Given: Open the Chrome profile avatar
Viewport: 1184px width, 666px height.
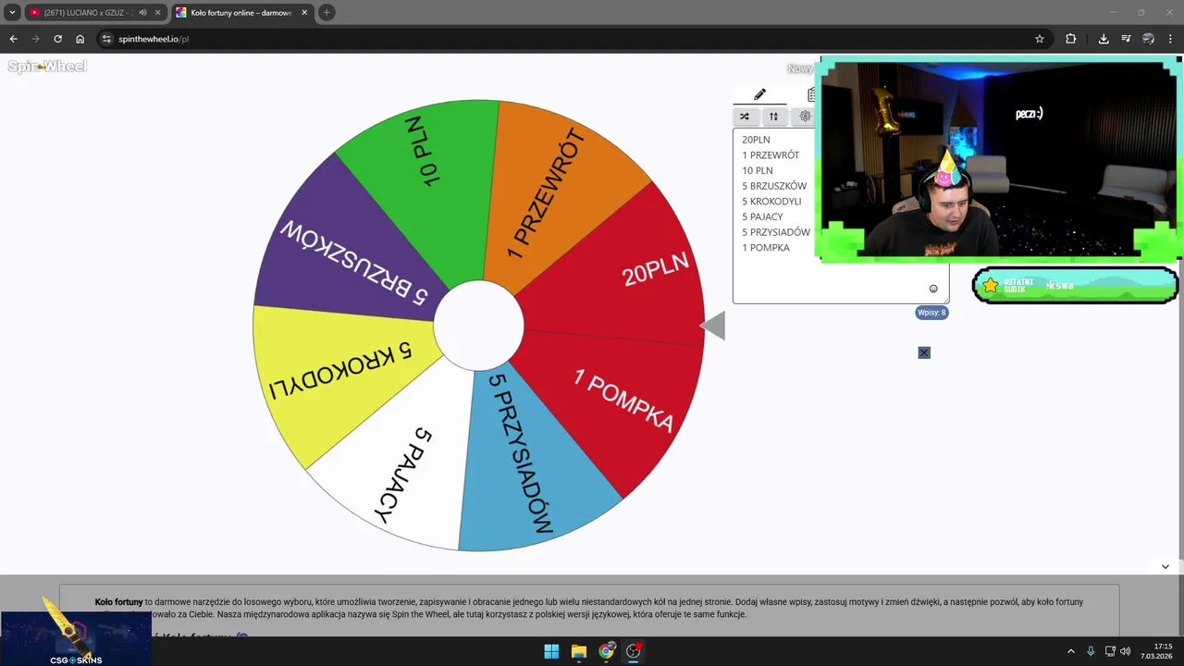Looking at the screenshot, I should [x=1148, y=39].
